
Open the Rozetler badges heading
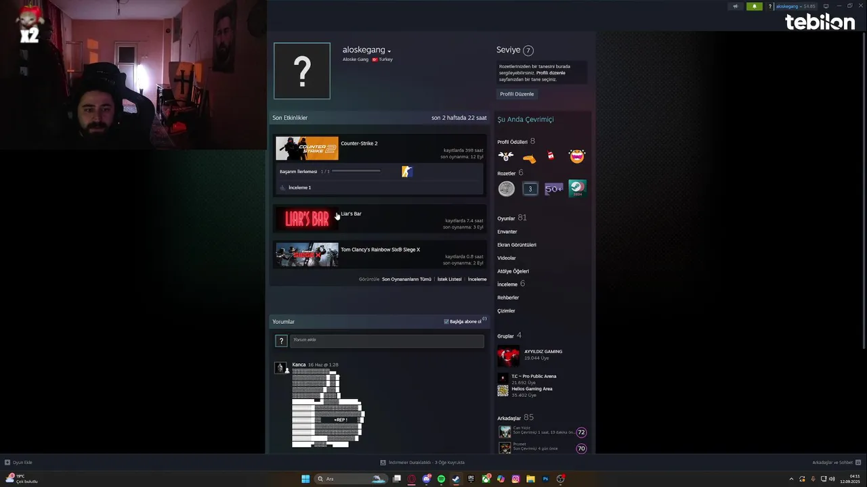click(507, 174)
